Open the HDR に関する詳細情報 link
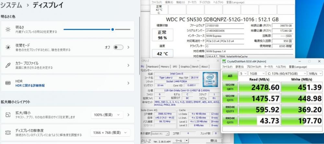This screenshot has height=144, width=324. (30, 85)
